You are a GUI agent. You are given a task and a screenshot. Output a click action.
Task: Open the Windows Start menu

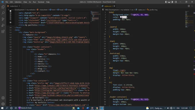(2, 108)
